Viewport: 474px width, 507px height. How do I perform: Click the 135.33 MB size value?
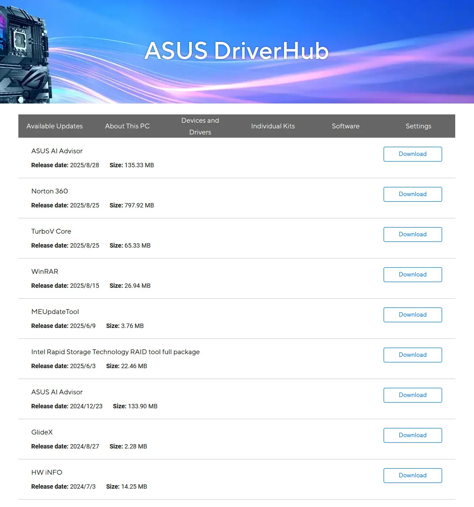[139, 165]
